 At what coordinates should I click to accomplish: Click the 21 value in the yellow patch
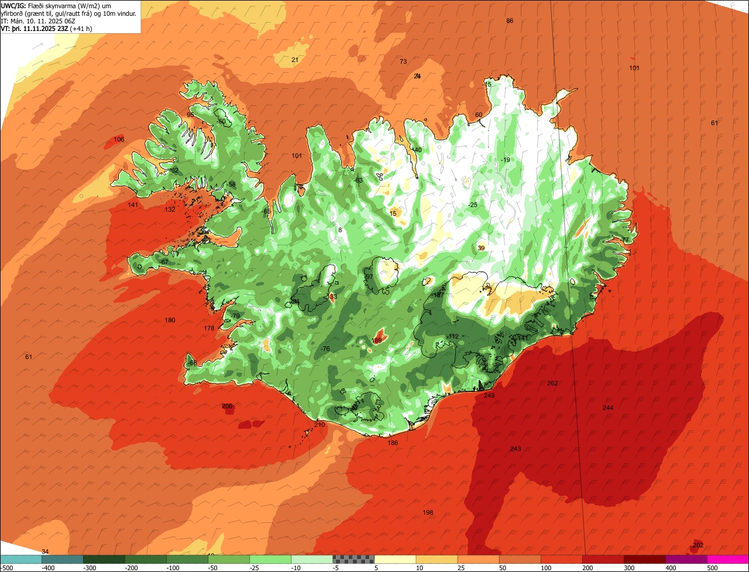(295, 60)
